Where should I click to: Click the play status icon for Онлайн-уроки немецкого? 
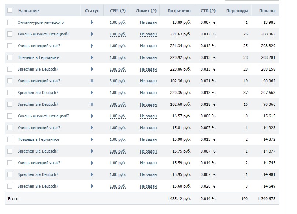click(92, 22)
